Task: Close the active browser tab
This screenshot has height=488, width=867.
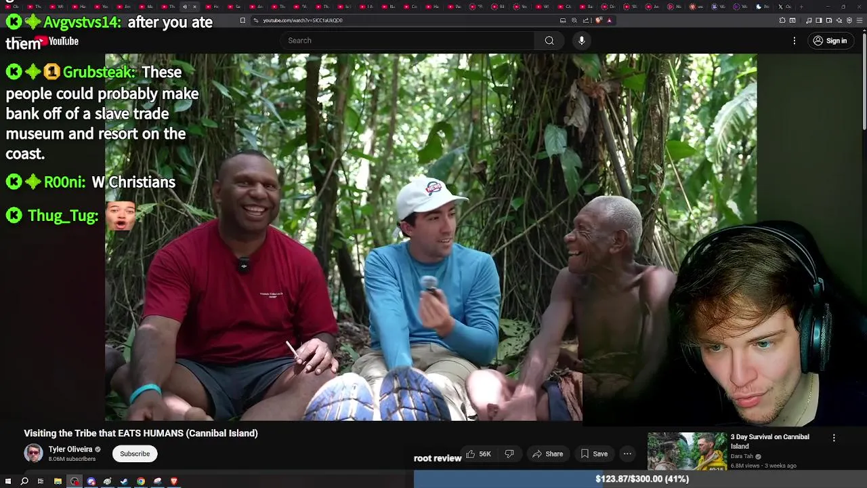Action: [x=194, y=7]
